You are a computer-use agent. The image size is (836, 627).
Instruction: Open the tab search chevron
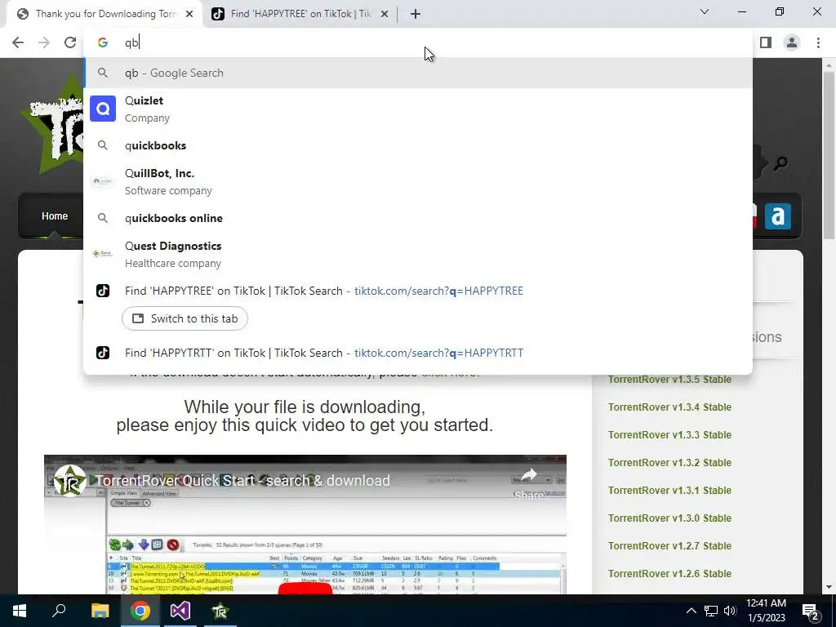(705, 11)
